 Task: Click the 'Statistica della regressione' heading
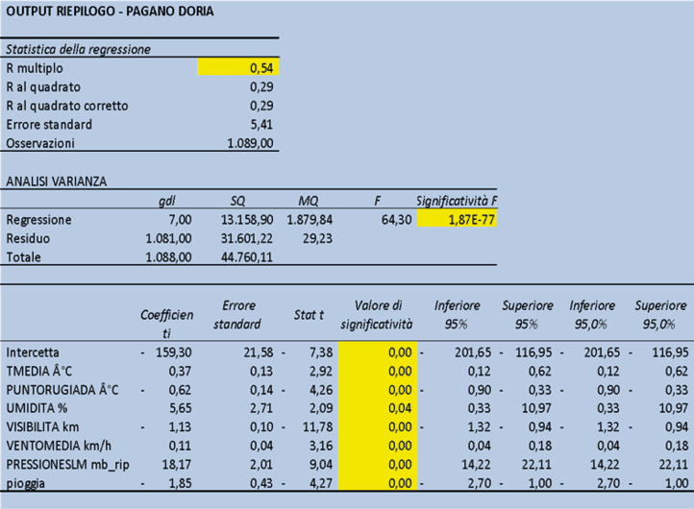pos(79,49)
